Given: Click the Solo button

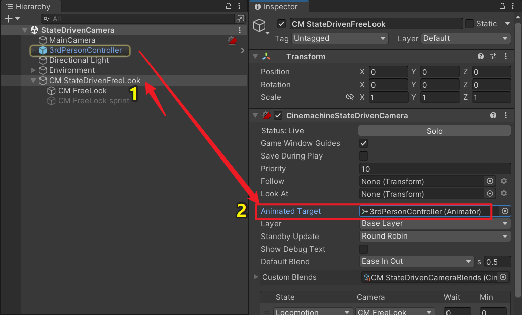Looking at the screenshot, I should click(434, 131).
